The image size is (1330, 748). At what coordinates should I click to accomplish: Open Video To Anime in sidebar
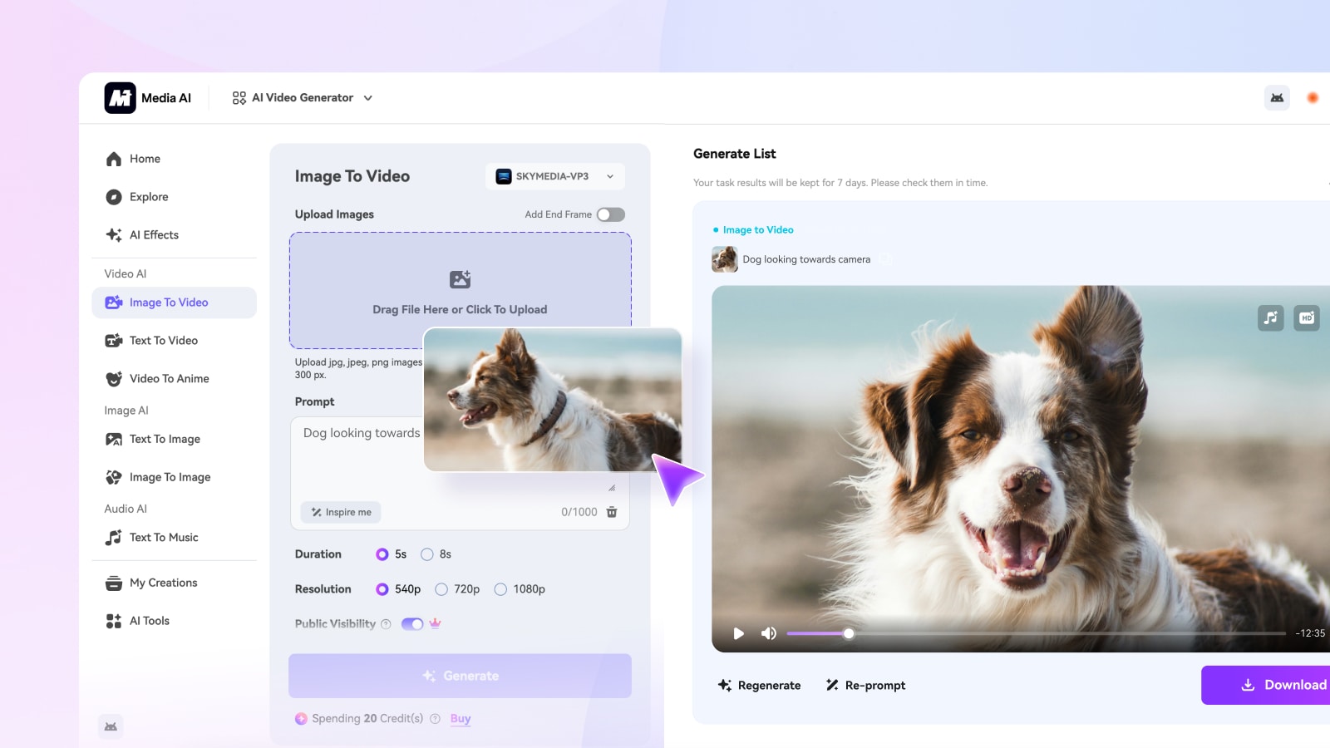tap(174, 379)
